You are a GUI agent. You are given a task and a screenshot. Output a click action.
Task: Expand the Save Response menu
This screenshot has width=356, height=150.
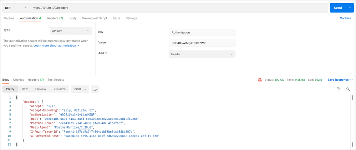(x=340, y=80)
